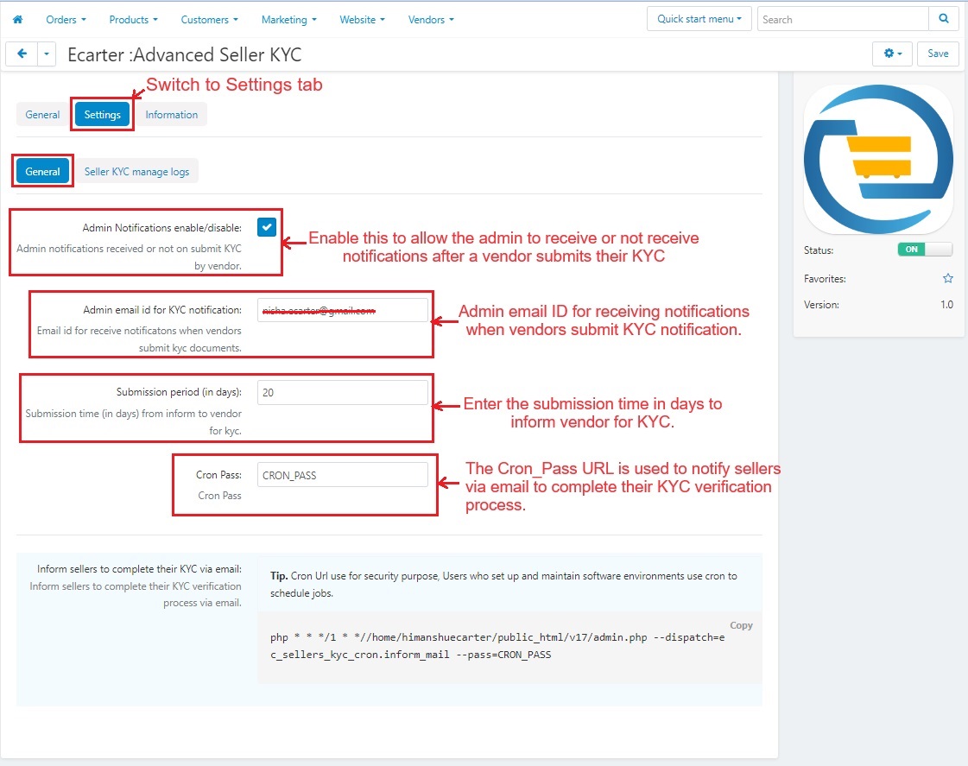Switch to the Information tab
Screen dimensions: 968x766
pyautogui.click(x=171, y=115)
